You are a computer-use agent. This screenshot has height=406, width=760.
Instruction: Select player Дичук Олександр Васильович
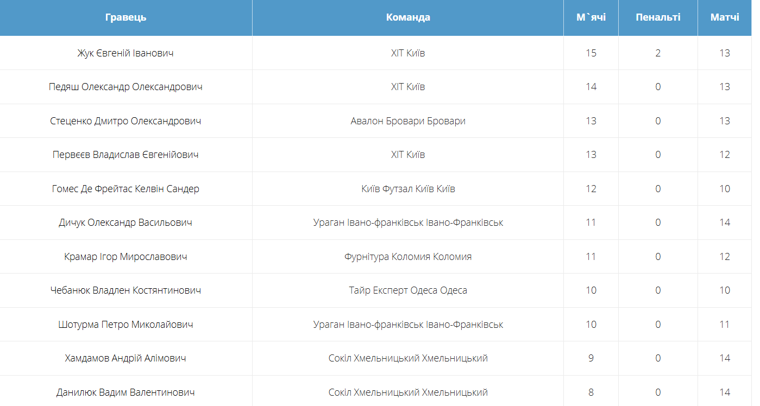click(125, 223)
